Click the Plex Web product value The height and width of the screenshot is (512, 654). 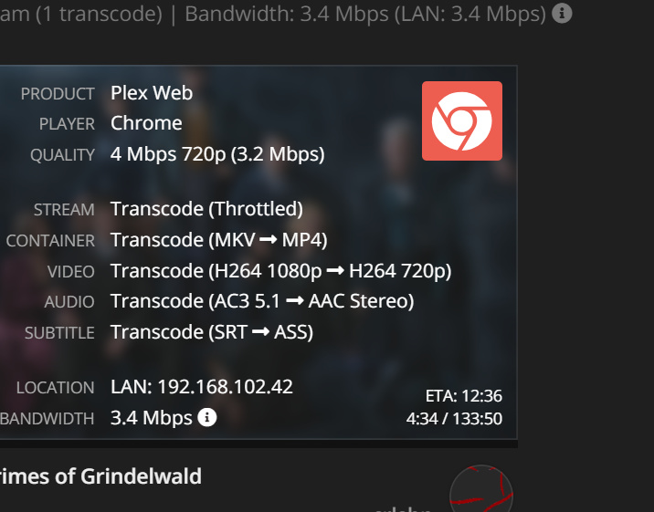pos(152,93)
